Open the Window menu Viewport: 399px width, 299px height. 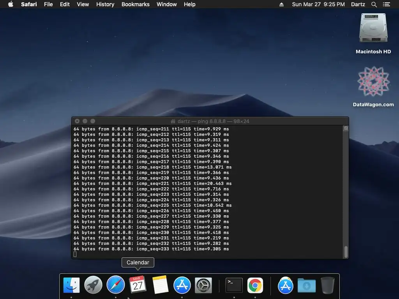tap(166, 4)
